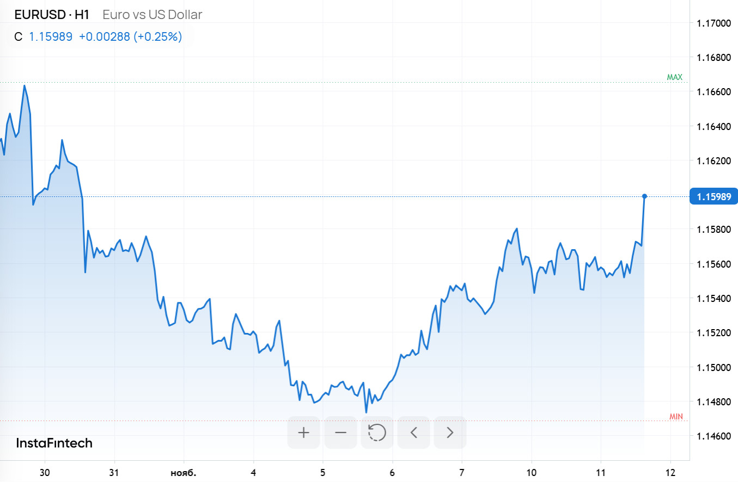
Task: Select the 30 date on the time axis
Action: (45, 472)
